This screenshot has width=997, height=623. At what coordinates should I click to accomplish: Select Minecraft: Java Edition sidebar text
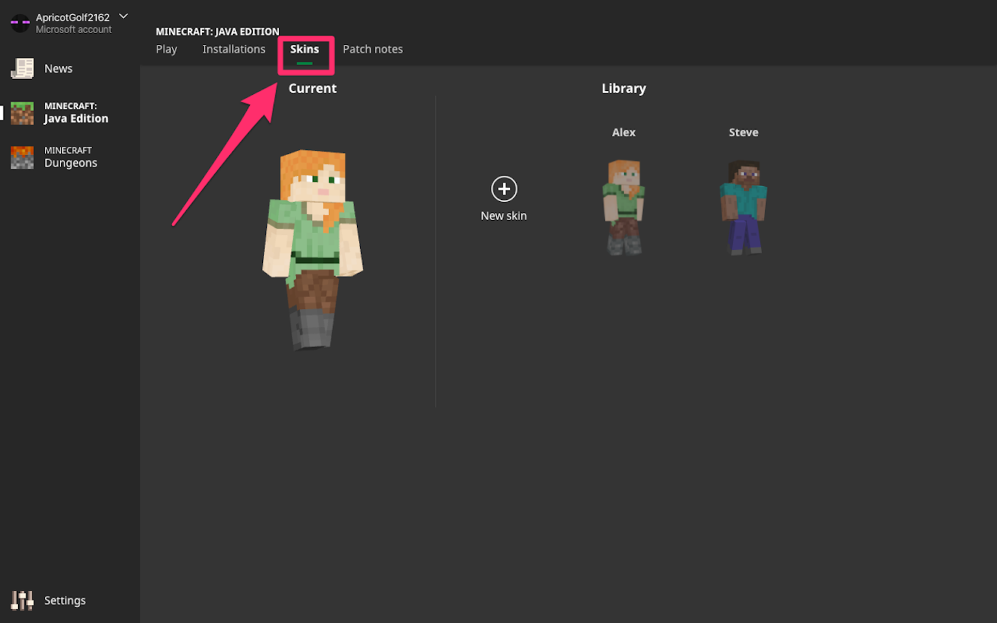pyautogui.click(x=75, y=113)
